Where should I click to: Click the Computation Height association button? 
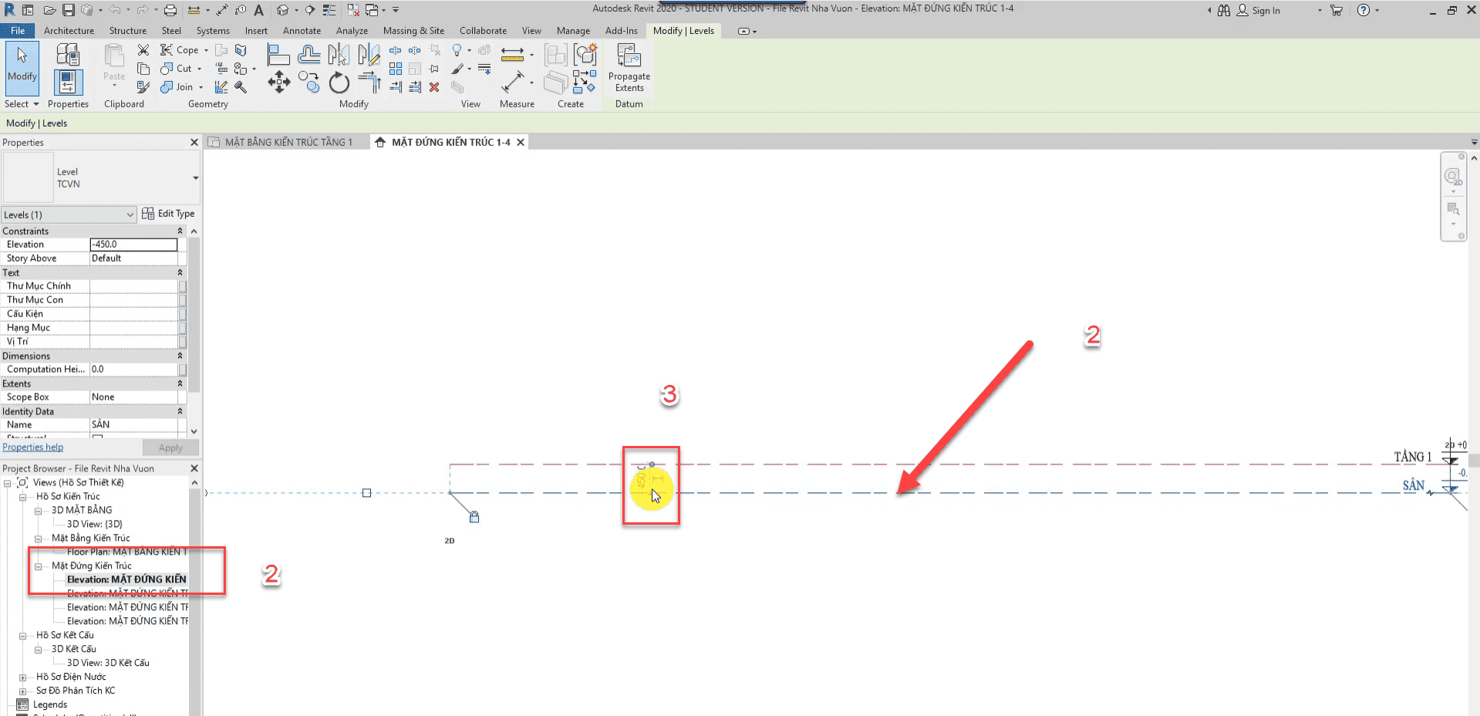click(x=183, y=370)
